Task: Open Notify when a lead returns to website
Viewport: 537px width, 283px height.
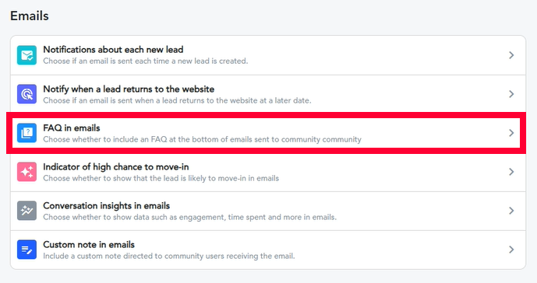Action: point(268,94)
